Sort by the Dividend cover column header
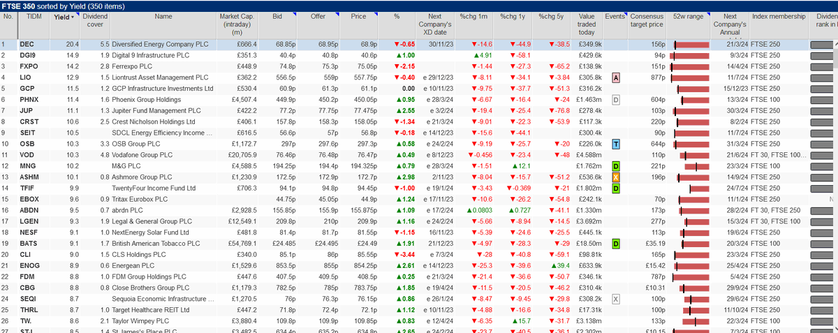The width and height of the screenshot is (838, 333). coord(96,20)
